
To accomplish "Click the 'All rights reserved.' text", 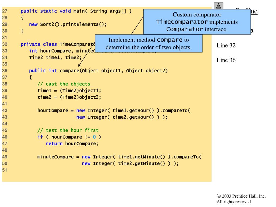I will [x=234, y=202].
